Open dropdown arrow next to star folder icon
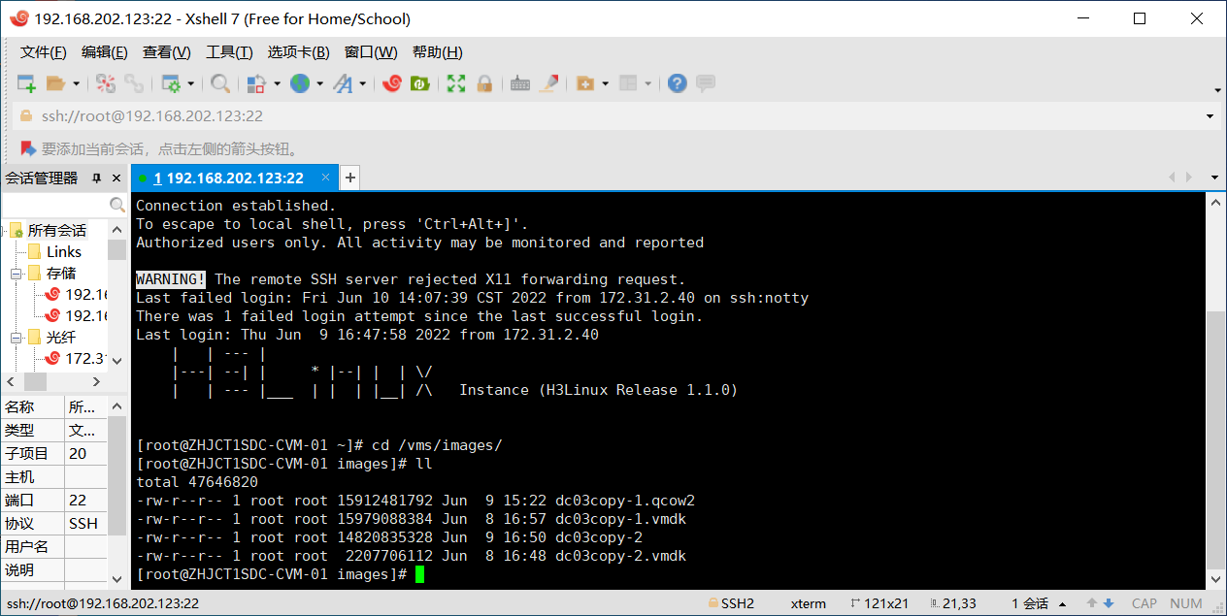The height and width of the screenshot is (616, 1227). pyautogui.click(x=606, y=83)
